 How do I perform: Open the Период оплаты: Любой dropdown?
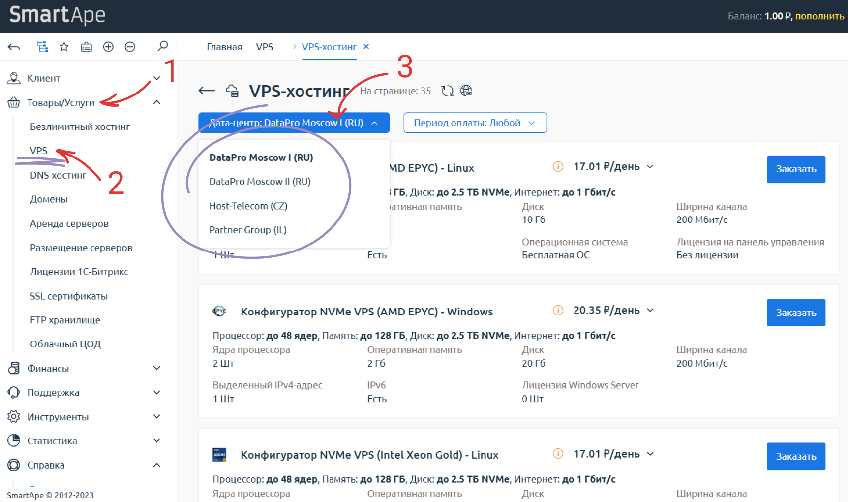coord(475,123)
